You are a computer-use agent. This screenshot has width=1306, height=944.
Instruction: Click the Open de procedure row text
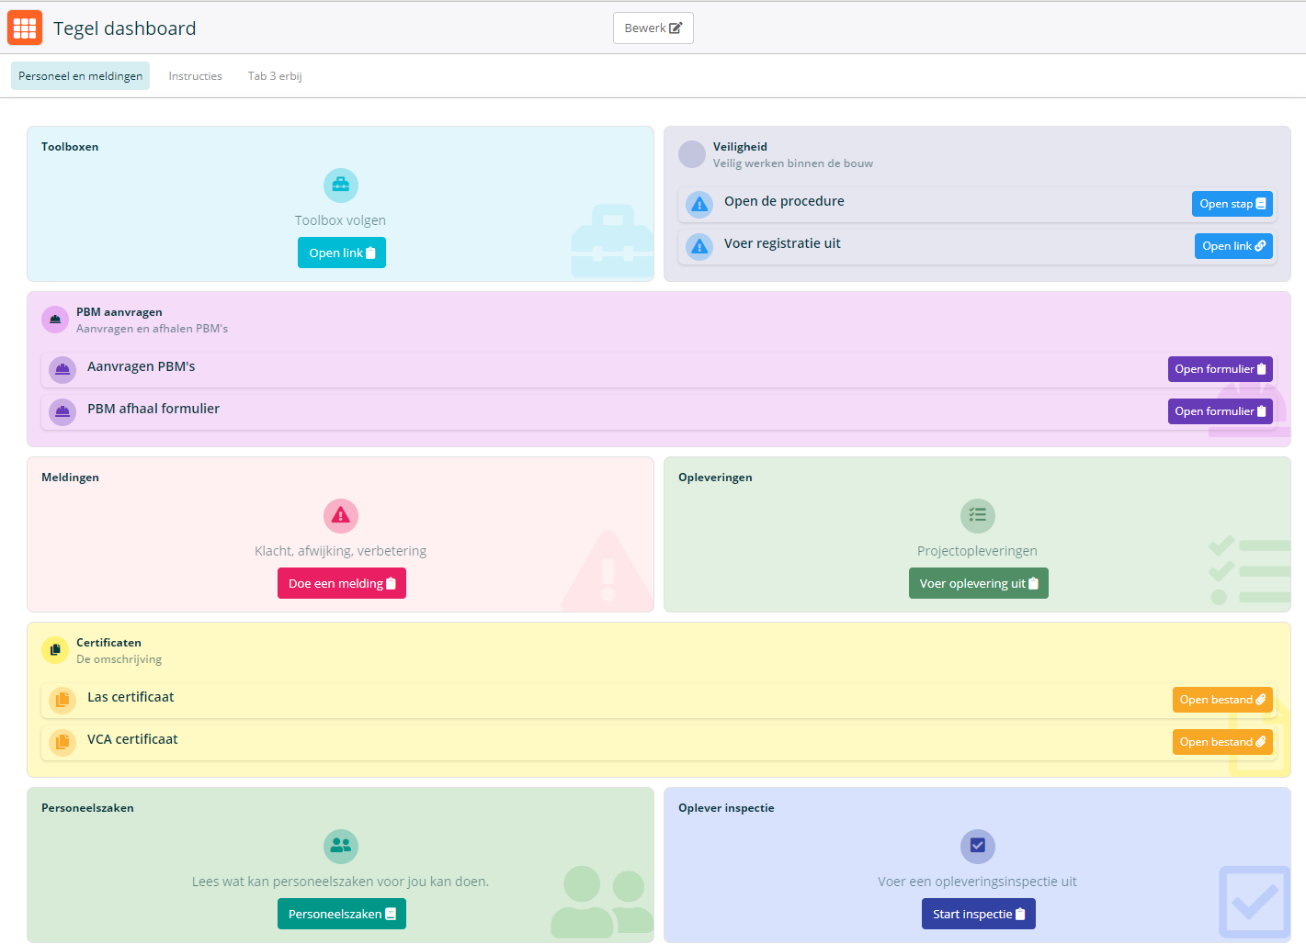(x=784, y=201)
